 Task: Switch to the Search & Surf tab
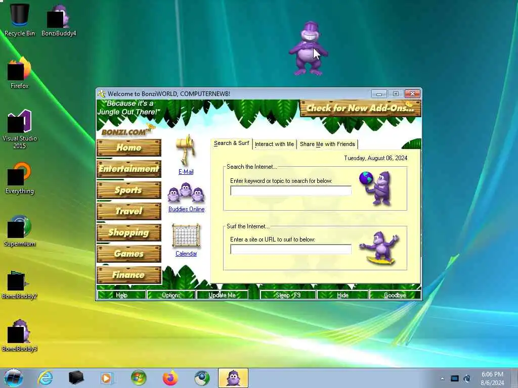coord(231,143)
